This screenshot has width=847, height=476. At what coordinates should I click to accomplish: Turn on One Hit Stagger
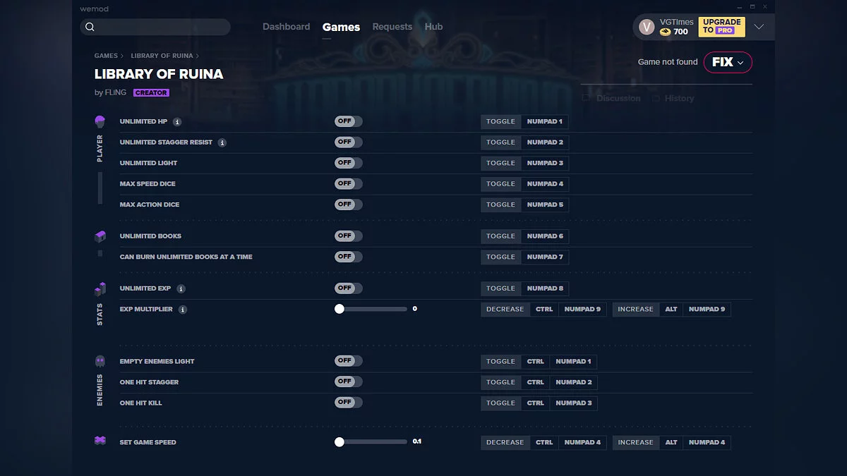coord(349,382)
